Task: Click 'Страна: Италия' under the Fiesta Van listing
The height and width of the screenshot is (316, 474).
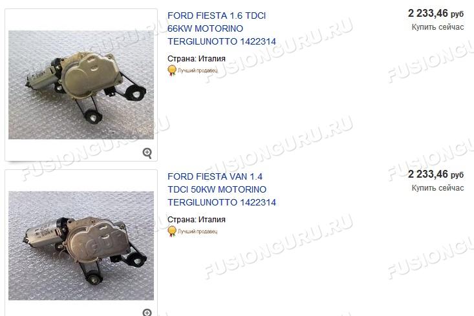Action: tap(197, 220)
